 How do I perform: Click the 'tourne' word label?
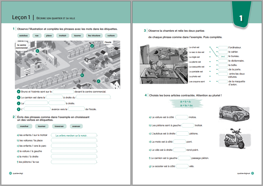(x=77, y=36)
